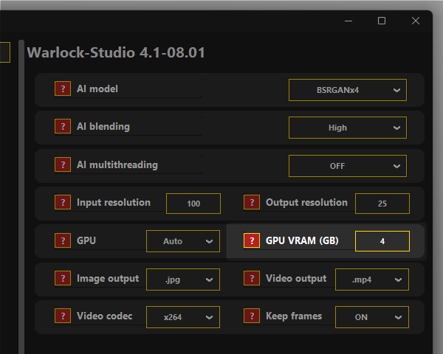
Task: Choose a GPU from the Auto dropdown
Action: pos(183,241)
